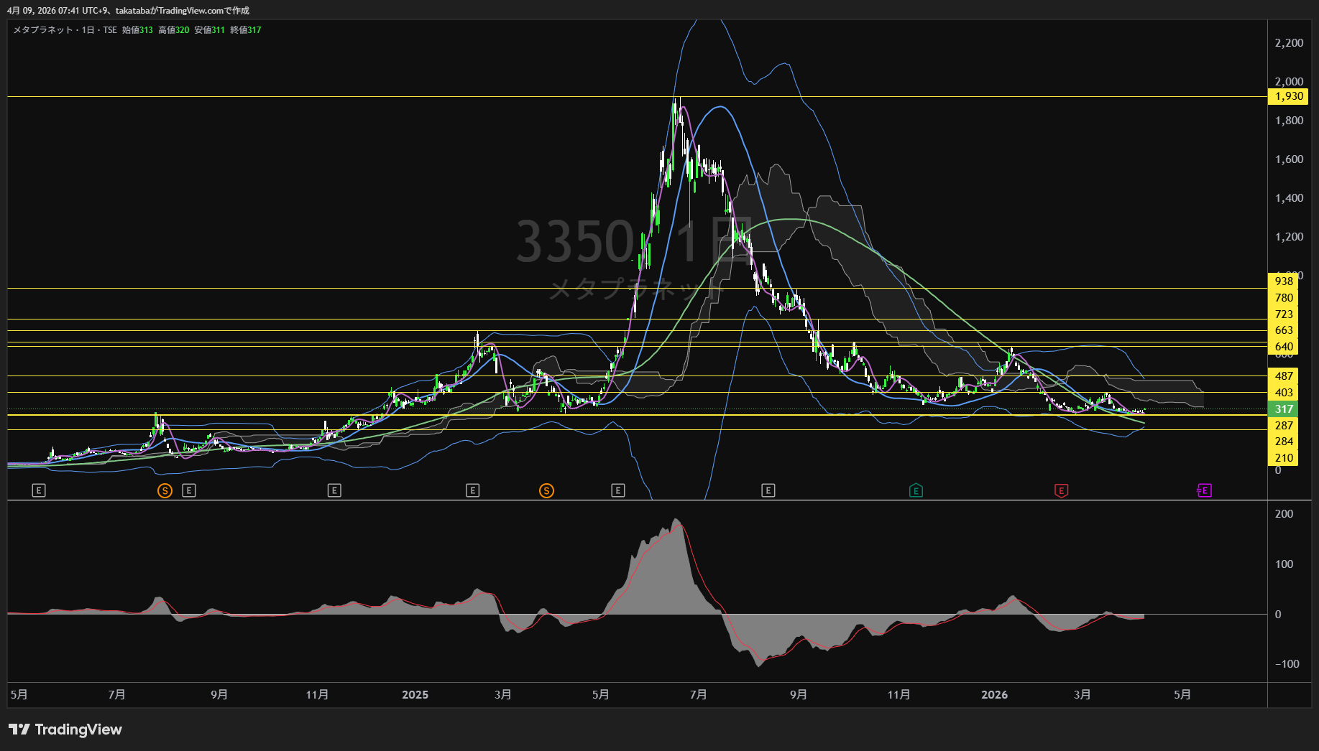
Task: Click the earnings marker near August 2025
Action: click(768, 491)
